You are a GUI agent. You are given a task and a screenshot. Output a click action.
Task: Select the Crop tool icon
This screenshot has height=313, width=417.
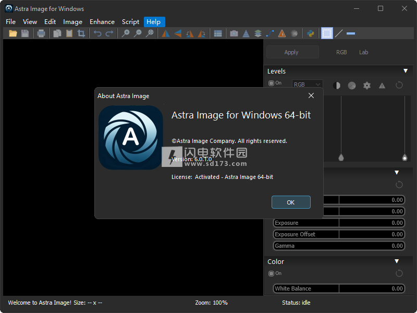[81, 33]
